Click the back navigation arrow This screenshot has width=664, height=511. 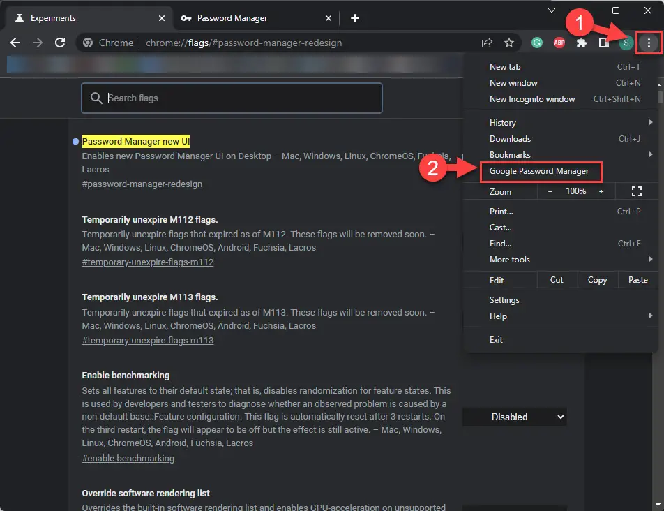tap(15, 43)
